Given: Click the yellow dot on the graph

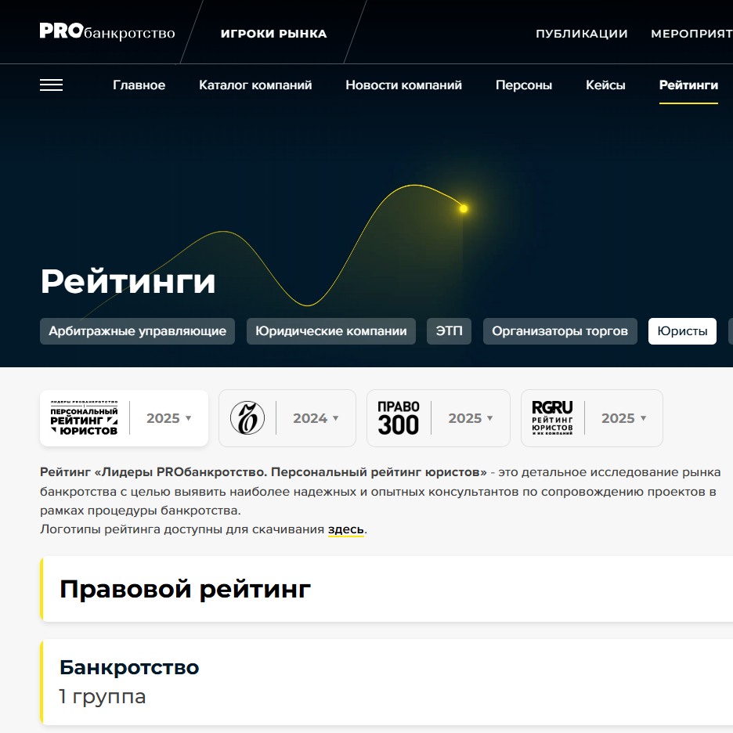Looking at the screenshot, I should click(464, 208).
